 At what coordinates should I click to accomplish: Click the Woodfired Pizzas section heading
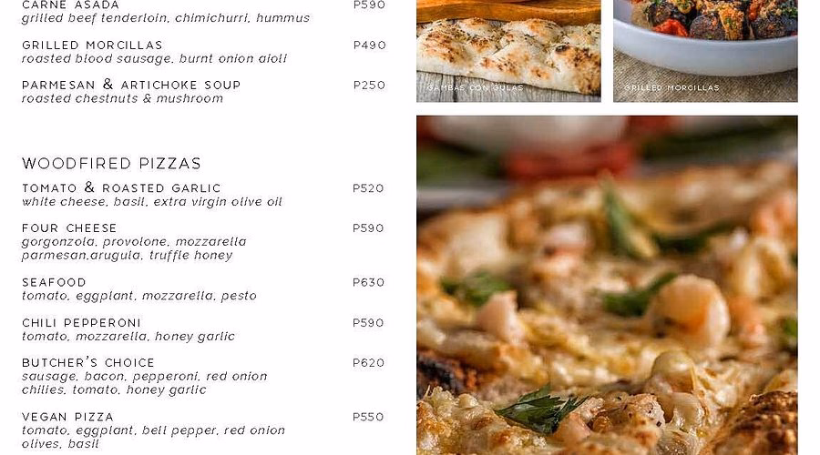[x=111, y=164]
